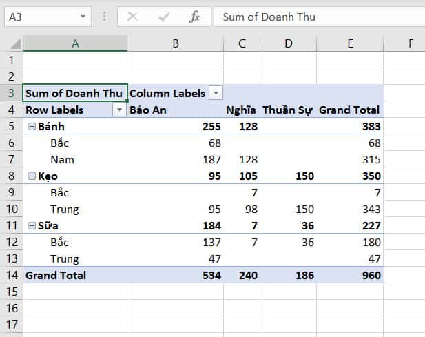This screenshot has width=425, height=337.
Task: Click Grand Total label in row 14
Action: [56, 275]
